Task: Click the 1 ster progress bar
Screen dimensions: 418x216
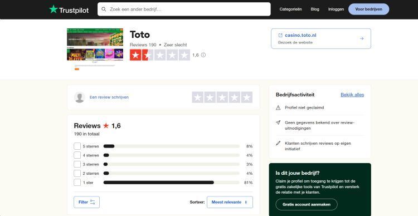Action: 172,183
